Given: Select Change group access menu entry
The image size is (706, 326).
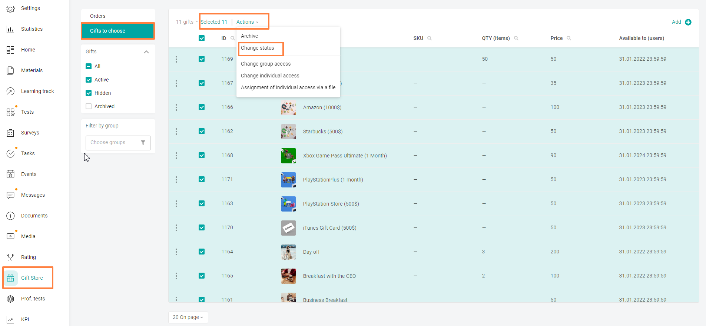Looking at the screenshot, I should [266, 64].
